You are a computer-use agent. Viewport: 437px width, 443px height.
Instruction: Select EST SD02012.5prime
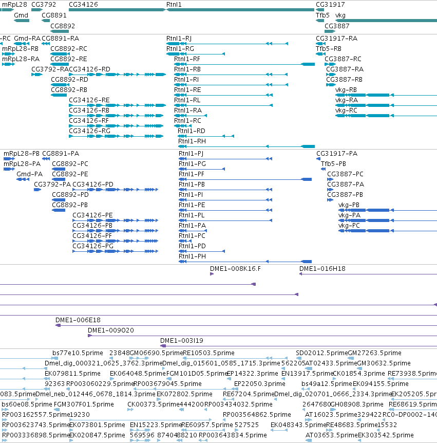point(322,353)
